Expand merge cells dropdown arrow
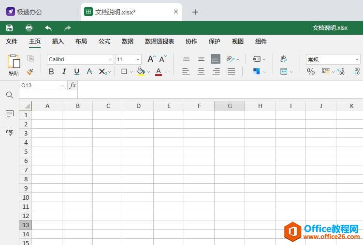 291,72
